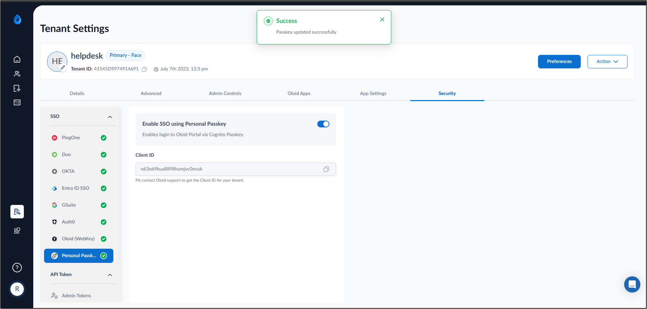Click the Client ID input field
The width and height of the screenshot is (647, 309).
(x=236, y=169)
